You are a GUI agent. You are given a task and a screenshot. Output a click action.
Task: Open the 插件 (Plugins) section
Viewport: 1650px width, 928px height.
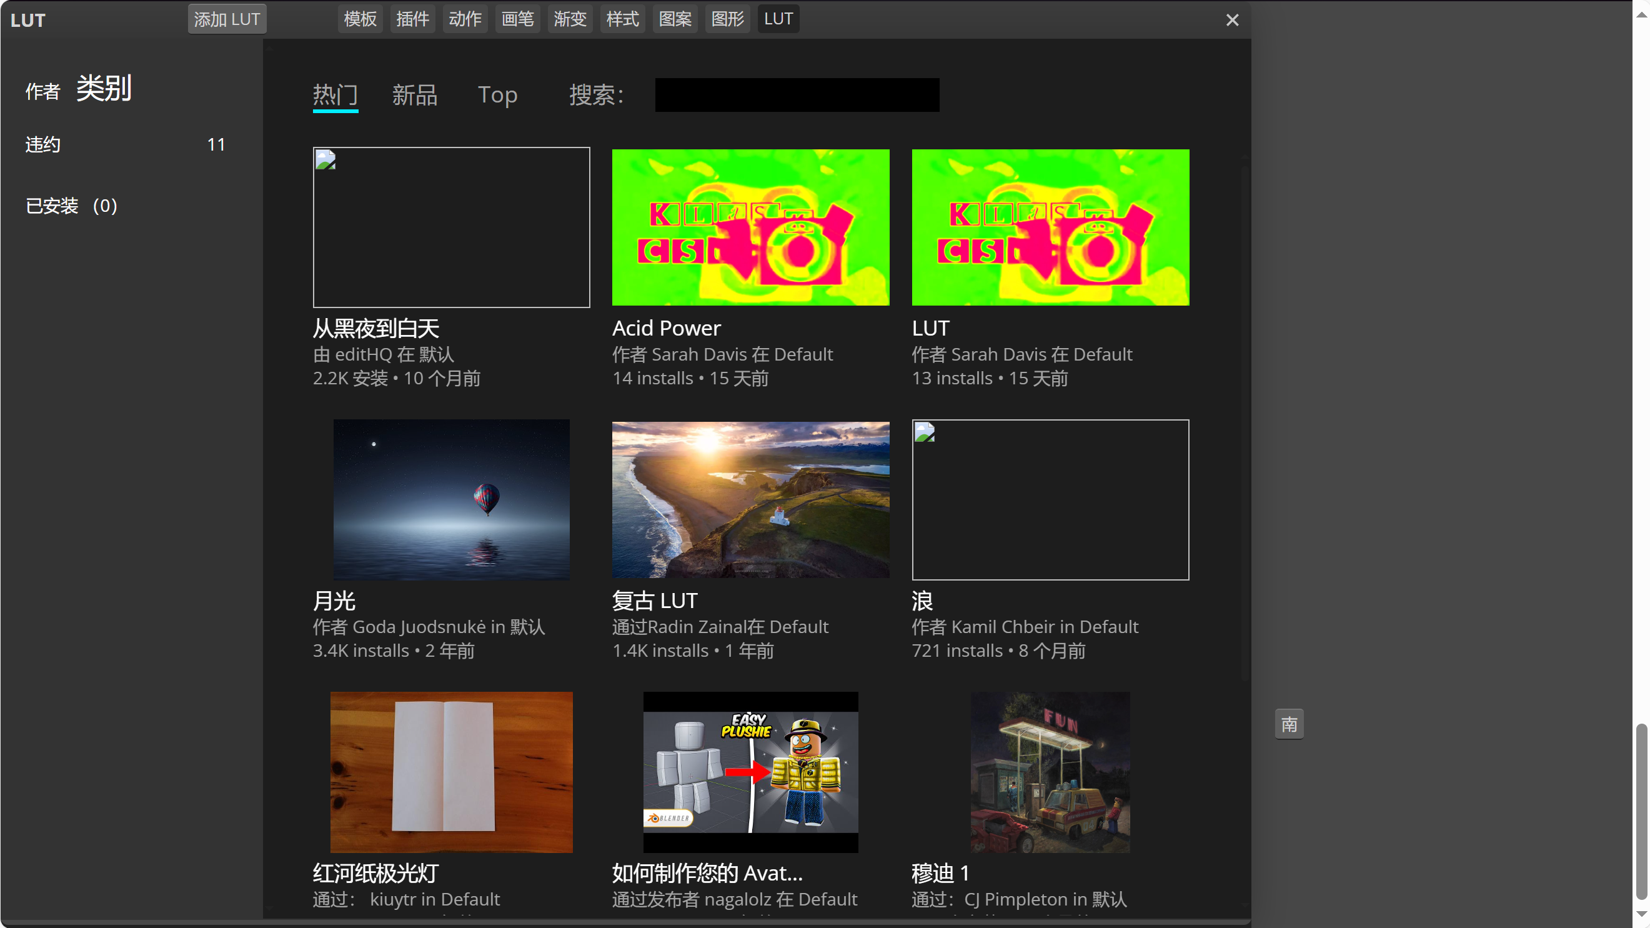click(x=412, y=19)
